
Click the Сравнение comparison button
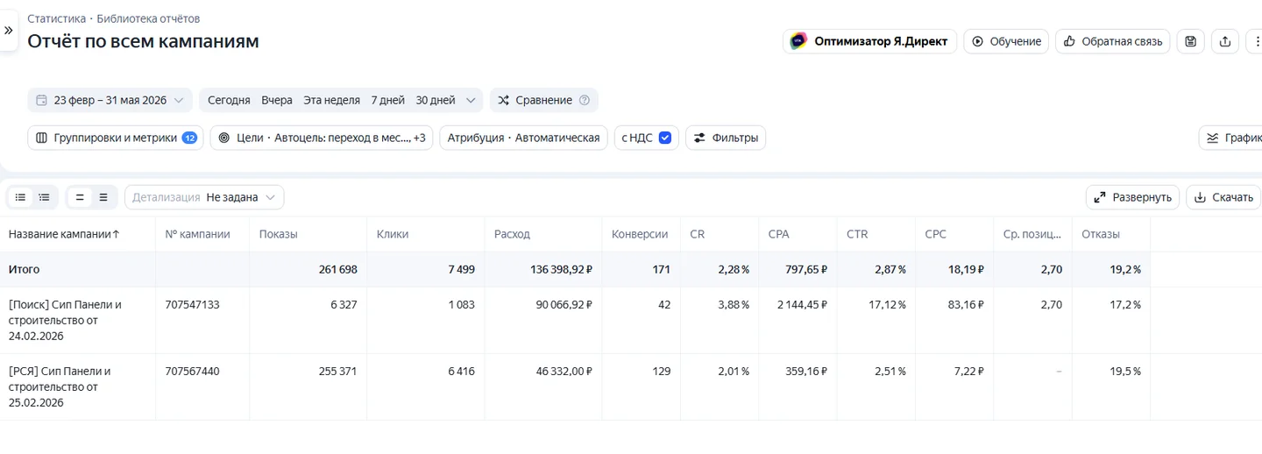click(535, 100)
